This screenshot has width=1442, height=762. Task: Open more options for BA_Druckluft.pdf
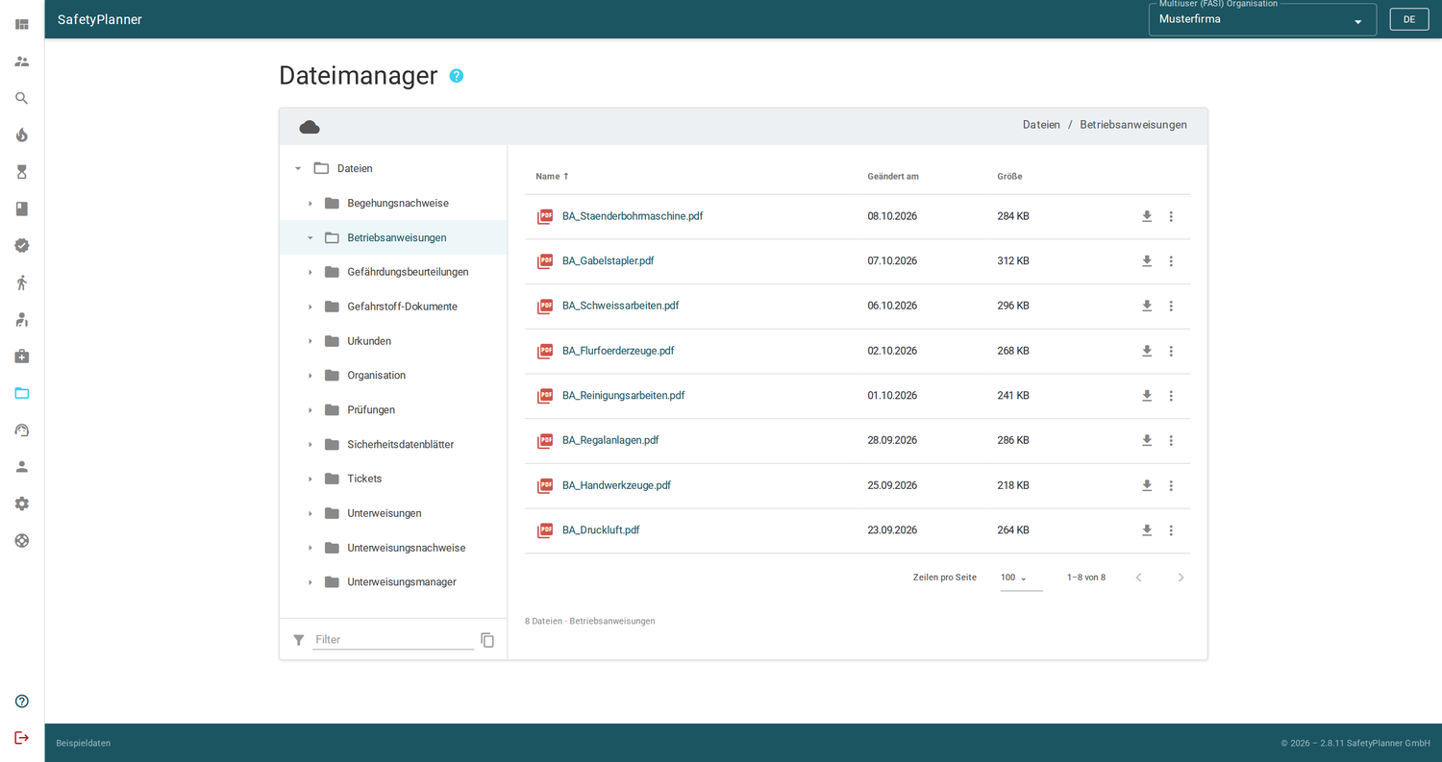pyautogui.click(x=1171, y=530)
